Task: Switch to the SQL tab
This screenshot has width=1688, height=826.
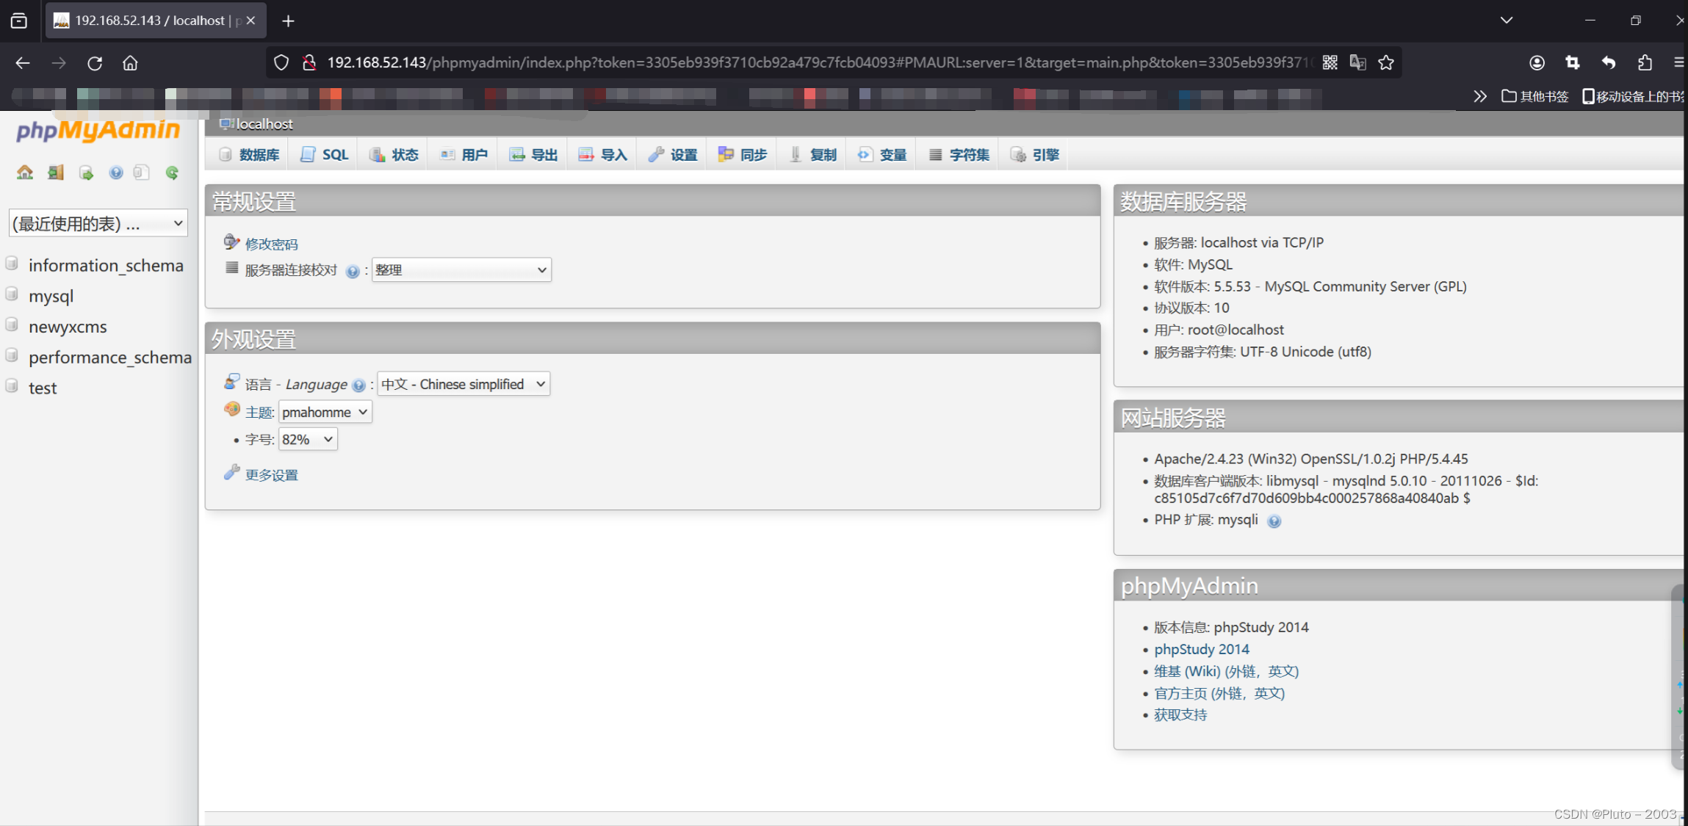Action: 325,155
